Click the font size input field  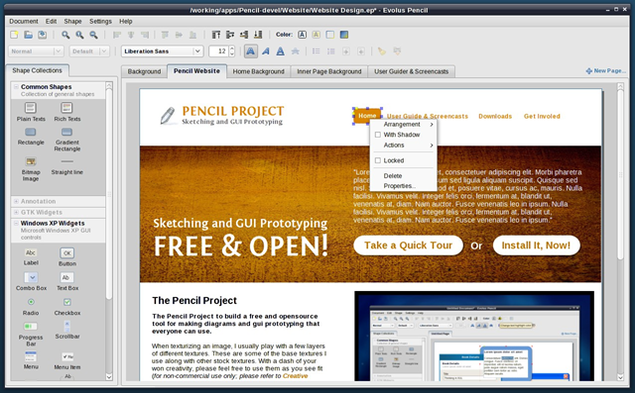218,51
